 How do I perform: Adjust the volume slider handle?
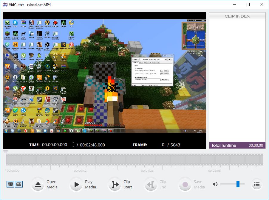[238, 184]
